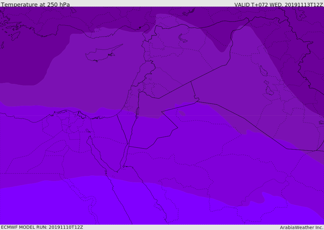Click the 'VALID T+072 WED. 20191113T12Z' label
Image resolution: width=324 pixels, height=230 pixels.
click(x=278, y=5)
